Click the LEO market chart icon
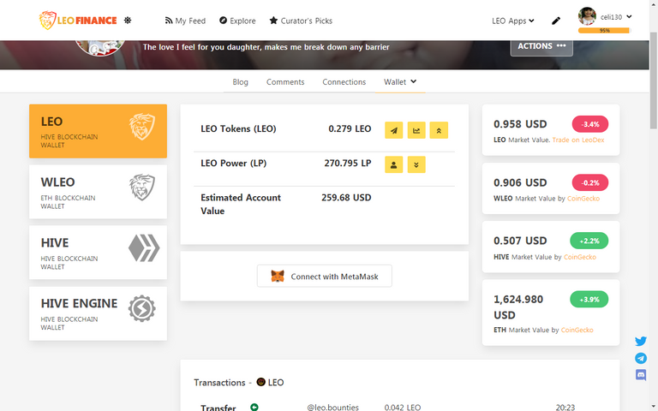Screen dimensions: 658x411 tap(416, 130)
